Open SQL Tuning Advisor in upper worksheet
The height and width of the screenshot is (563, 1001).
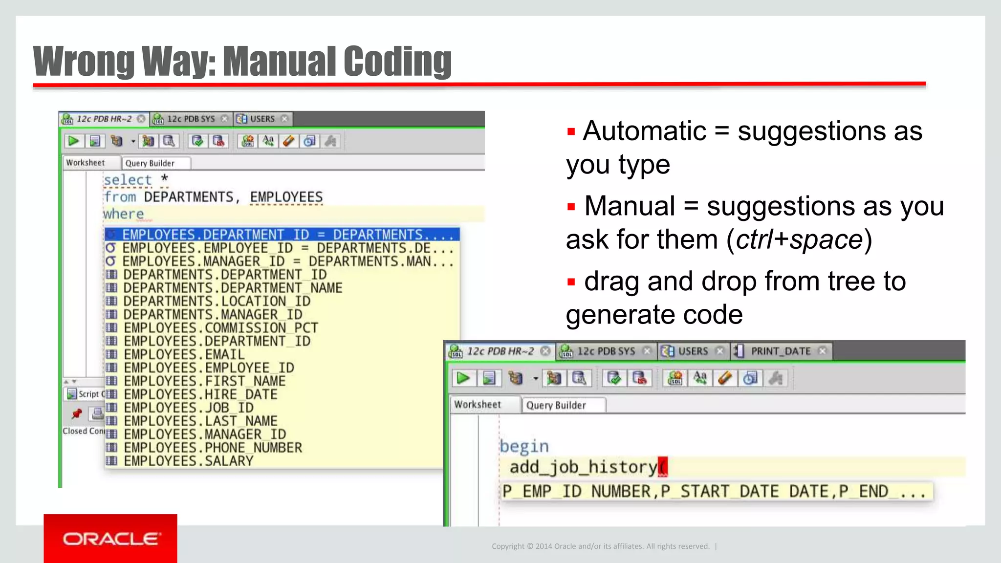tap(169, 141)
